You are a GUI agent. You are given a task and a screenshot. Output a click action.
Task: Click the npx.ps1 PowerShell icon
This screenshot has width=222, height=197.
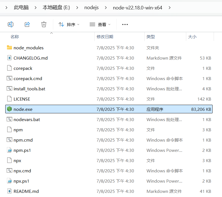(9, 181)
